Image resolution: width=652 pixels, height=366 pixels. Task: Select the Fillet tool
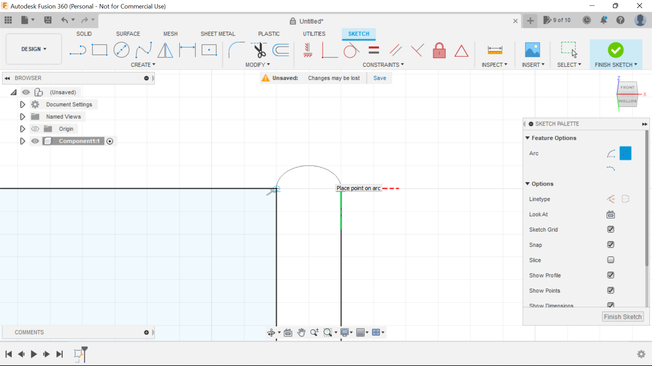pos(237,50)
